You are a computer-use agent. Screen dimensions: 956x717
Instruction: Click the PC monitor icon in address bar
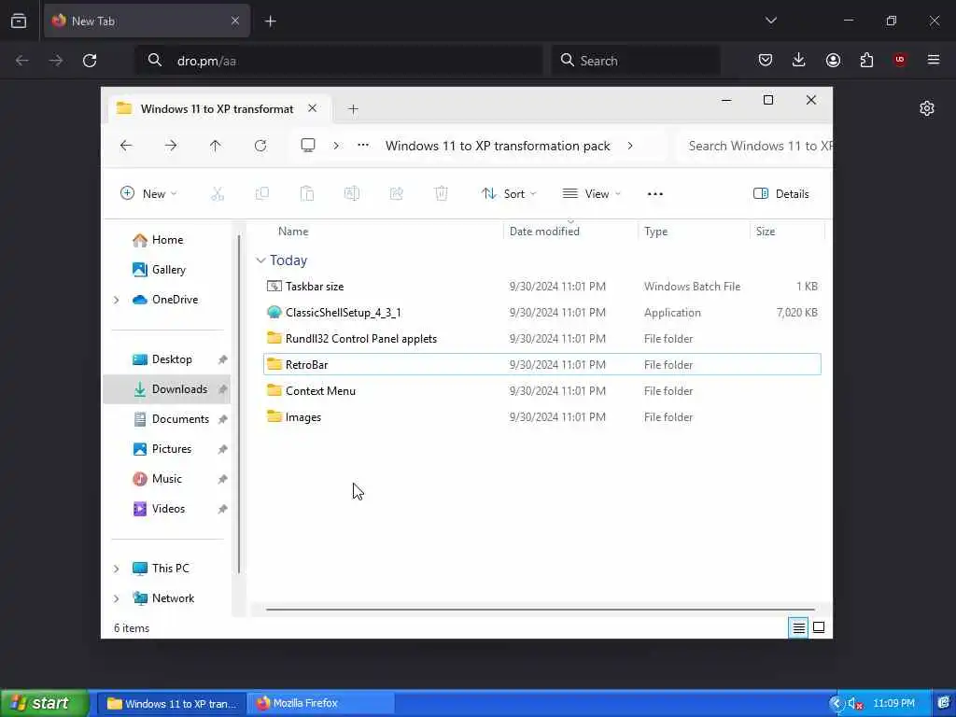click(x=308, y=145)
